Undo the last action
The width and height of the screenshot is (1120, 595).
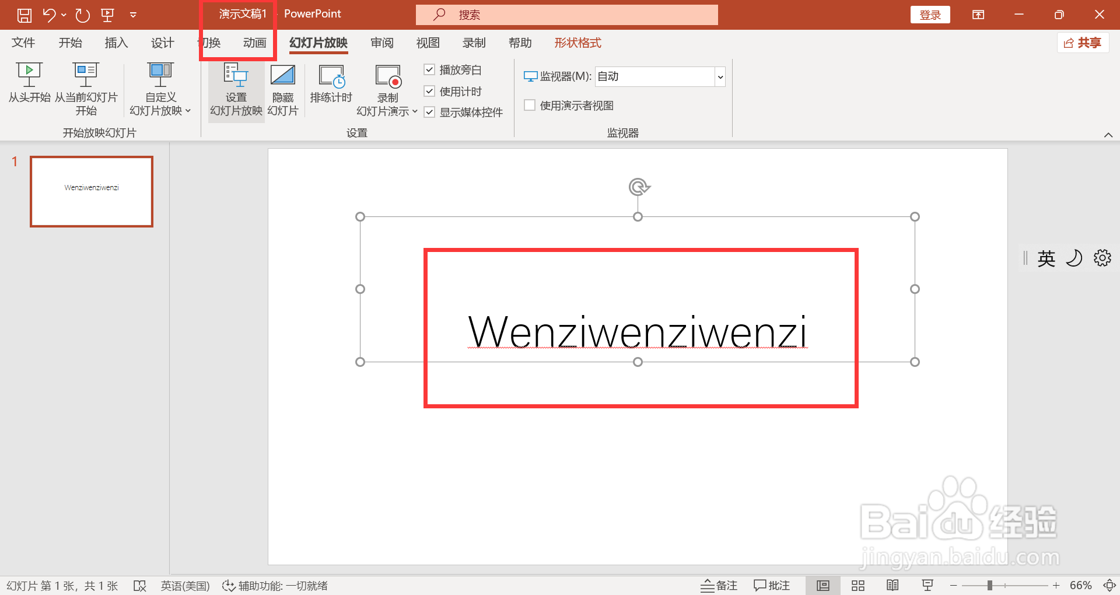[49, 15]
